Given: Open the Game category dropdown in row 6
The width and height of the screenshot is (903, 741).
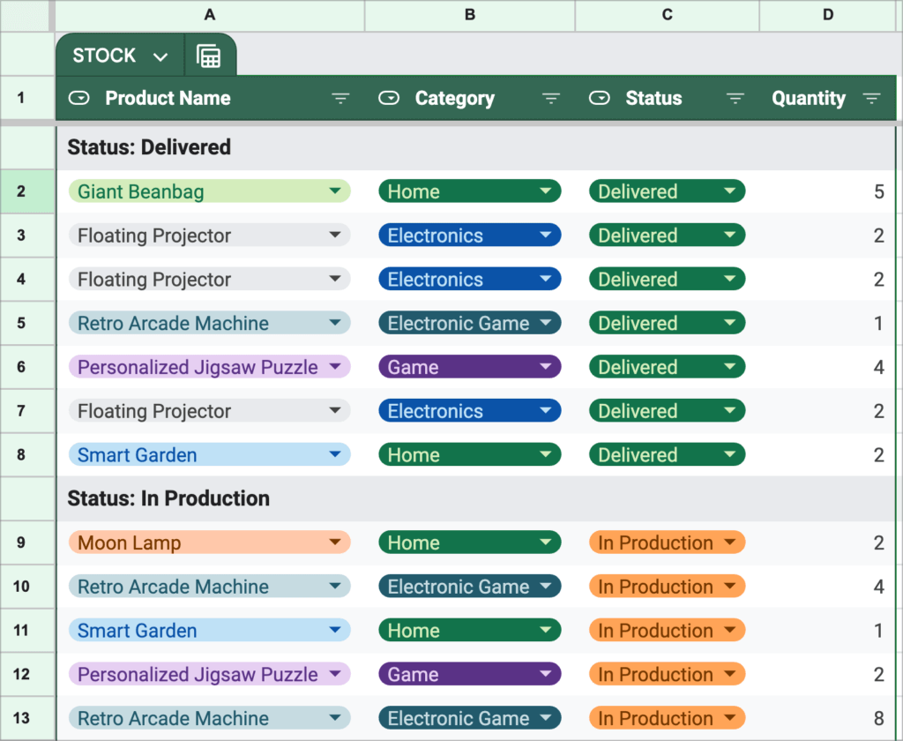Looking at the screenshot, I should tap(545, 366).
